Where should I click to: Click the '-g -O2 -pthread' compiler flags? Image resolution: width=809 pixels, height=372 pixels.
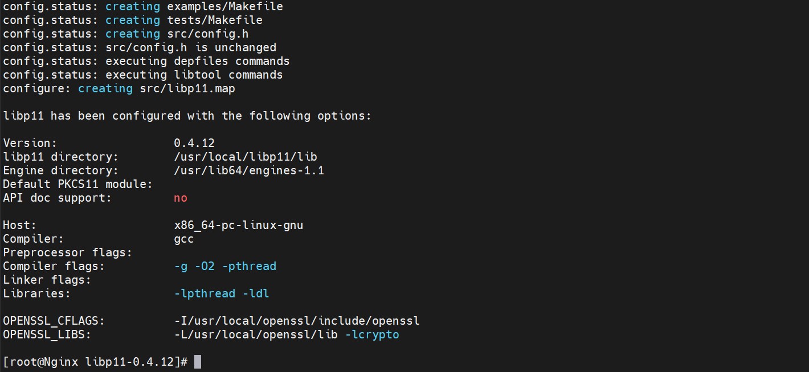tap(225, 266)
